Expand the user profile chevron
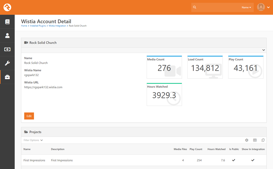 269,7
